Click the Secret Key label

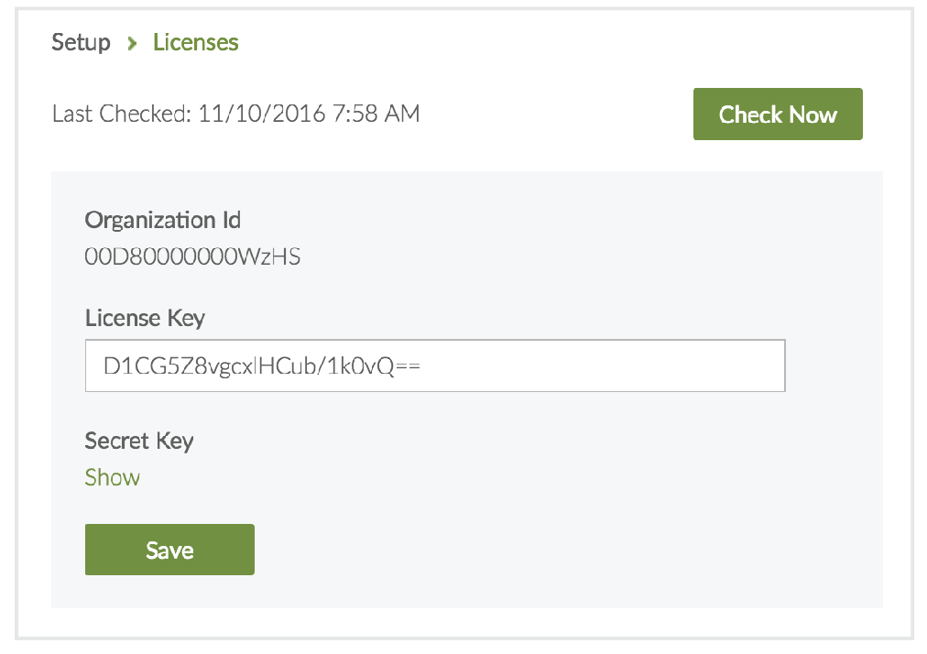[x=139, y=441]
